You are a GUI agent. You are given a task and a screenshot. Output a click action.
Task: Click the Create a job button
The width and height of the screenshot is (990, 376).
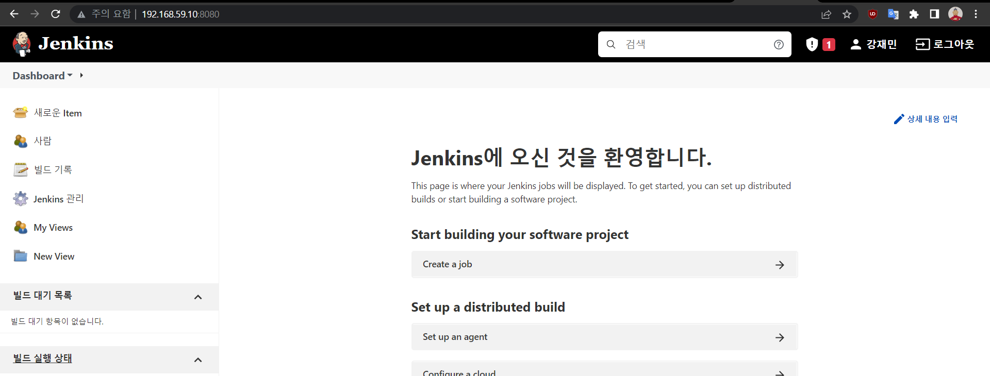[x=604, y=264]
